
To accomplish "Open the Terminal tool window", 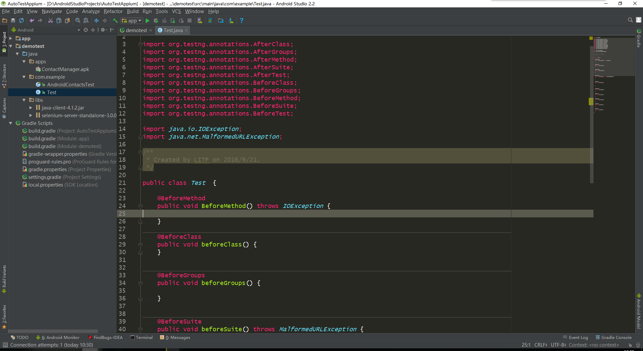I will tap(141, 338).
